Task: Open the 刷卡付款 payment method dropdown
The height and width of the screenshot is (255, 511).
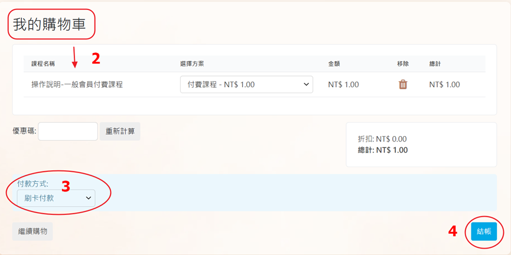Action: click(56, 198)
